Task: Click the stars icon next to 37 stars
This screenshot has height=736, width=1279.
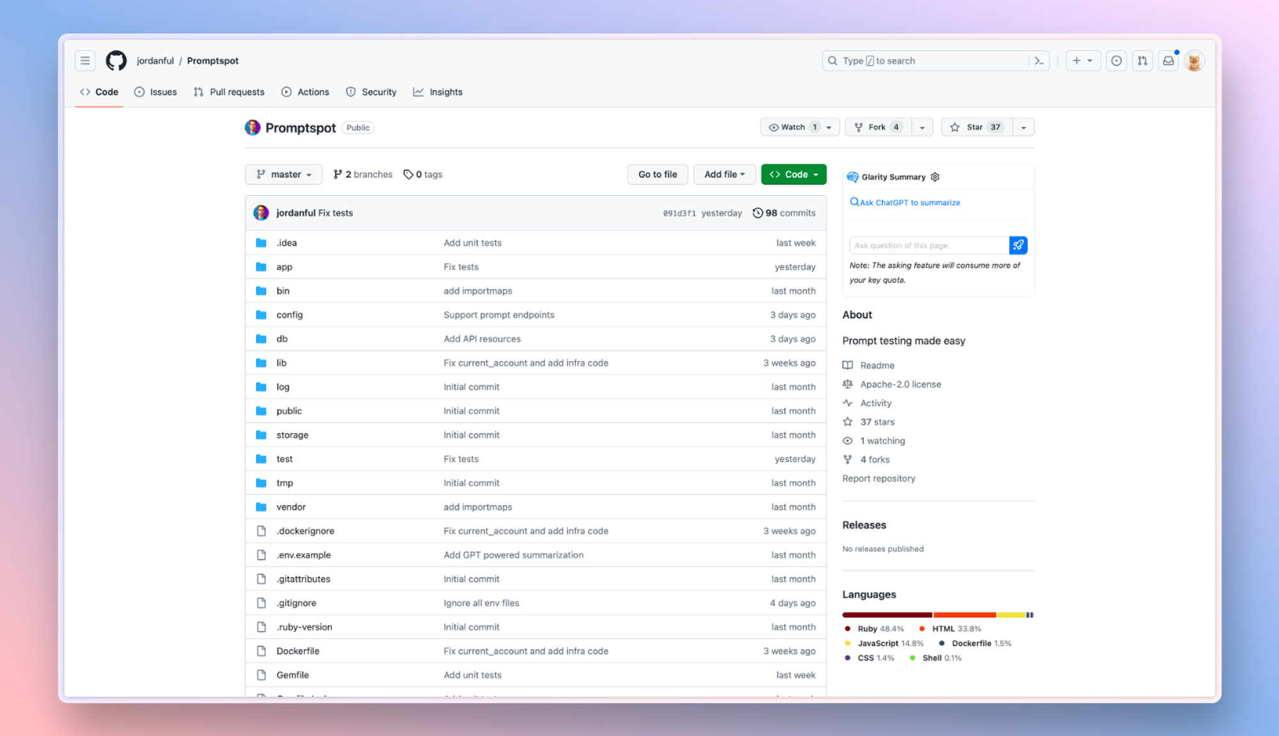Action: click(847, 422)
